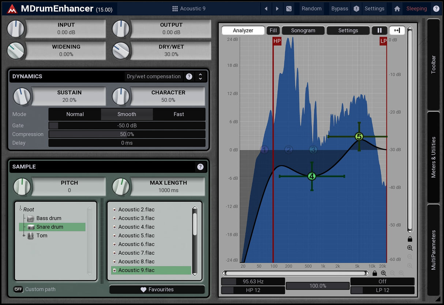Go to next preset with right arrow
This screenshot has width=444, height=305.
277,8
